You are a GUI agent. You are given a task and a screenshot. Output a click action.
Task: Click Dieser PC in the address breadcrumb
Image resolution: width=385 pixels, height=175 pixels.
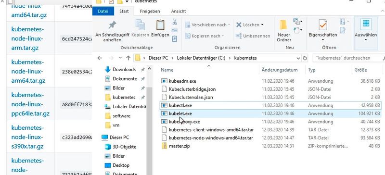(x=158, y=58)
